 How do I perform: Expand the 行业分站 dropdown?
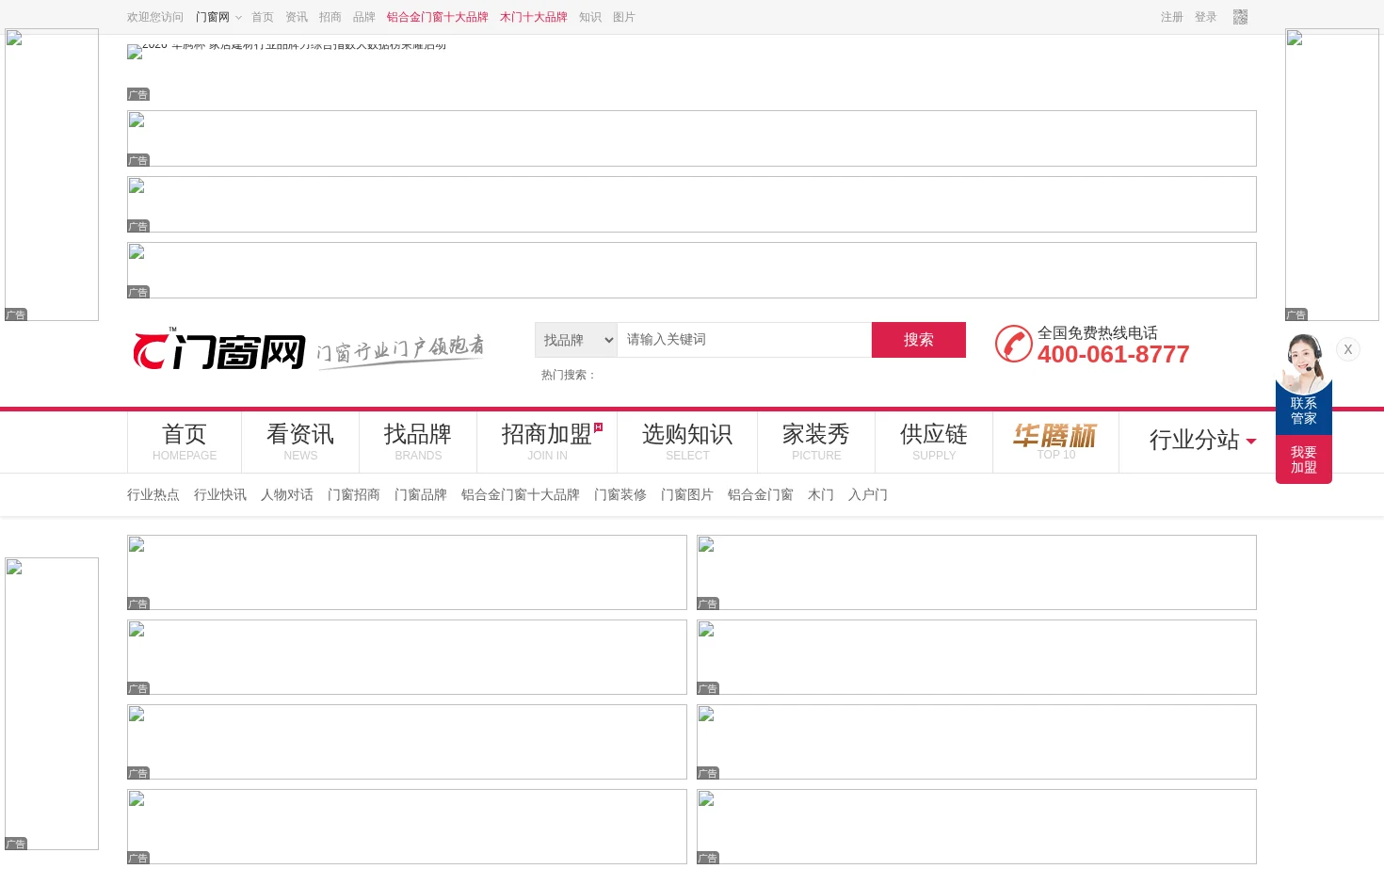click(1202, 440)
